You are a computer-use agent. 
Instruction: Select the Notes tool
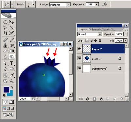[5, 75]
